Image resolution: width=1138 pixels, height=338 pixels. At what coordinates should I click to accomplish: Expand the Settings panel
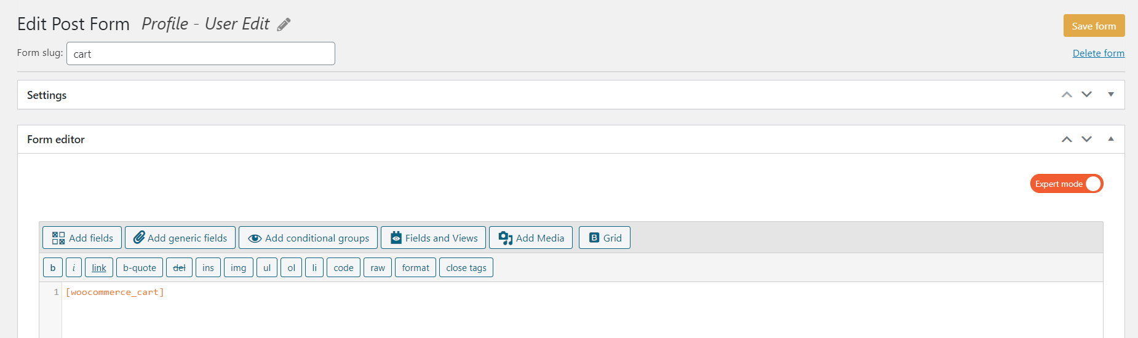(1111, 95)
